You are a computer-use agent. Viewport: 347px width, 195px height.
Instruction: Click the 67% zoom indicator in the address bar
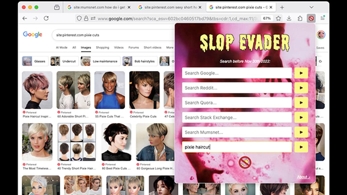[x=267, y=18]
